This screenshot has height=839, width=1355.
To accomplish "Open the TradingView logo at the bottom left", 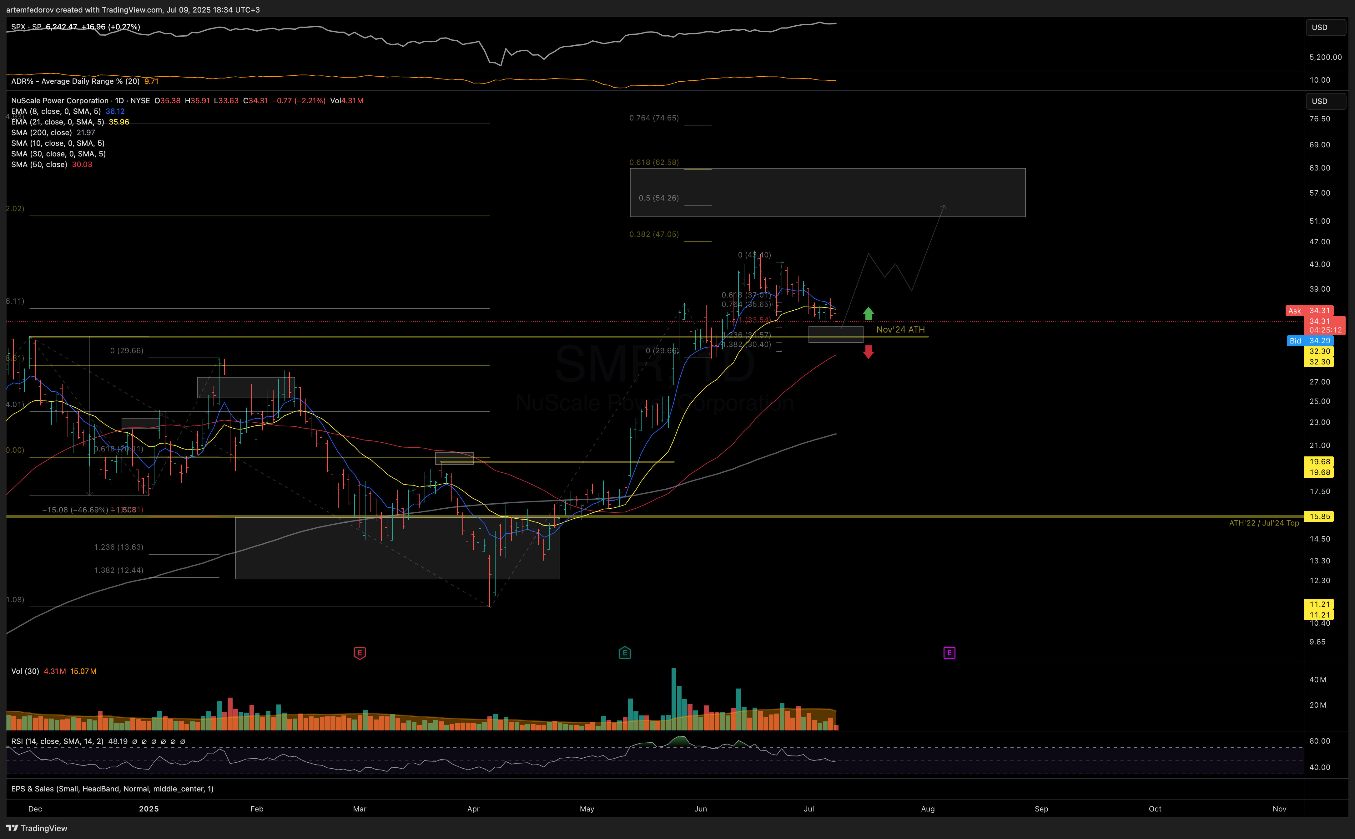I will [37, 828].
